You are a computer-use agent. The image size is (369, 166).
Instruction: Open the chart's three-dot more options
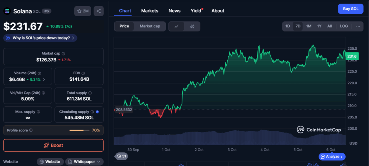coord(358,26)
